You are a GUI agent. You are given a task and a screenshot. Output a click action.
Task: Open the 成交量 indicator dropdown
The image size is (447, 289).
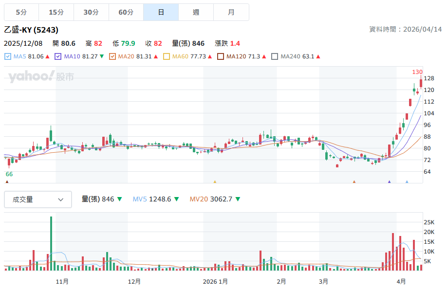pyautogui.click(x=38, y=199)
